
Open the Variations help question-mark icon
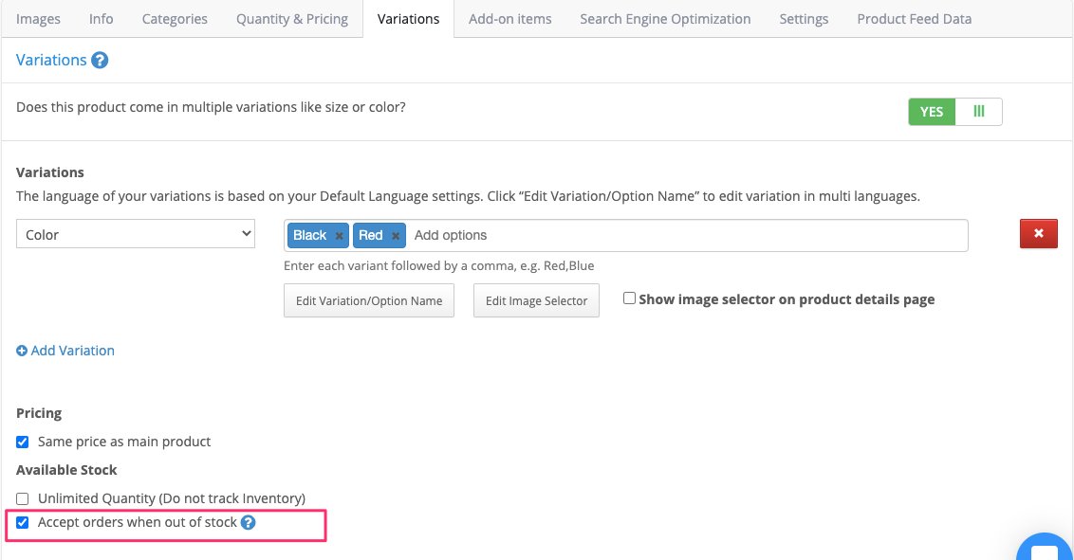(100, 61)
